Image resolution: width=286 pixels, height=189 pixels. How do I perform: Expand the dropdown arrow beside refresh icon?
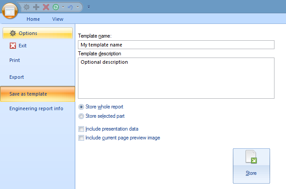coord(63,7)
